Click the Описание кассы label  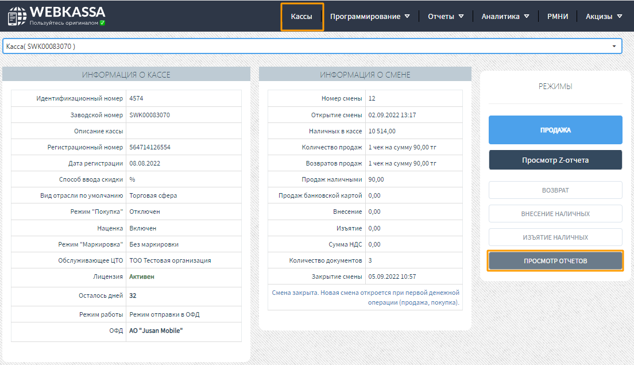pos(98,131)
